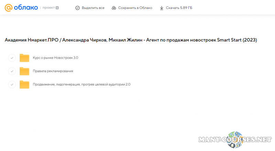275x151 pixels.
Task: Click the download arrow icon
Action: 162,8
